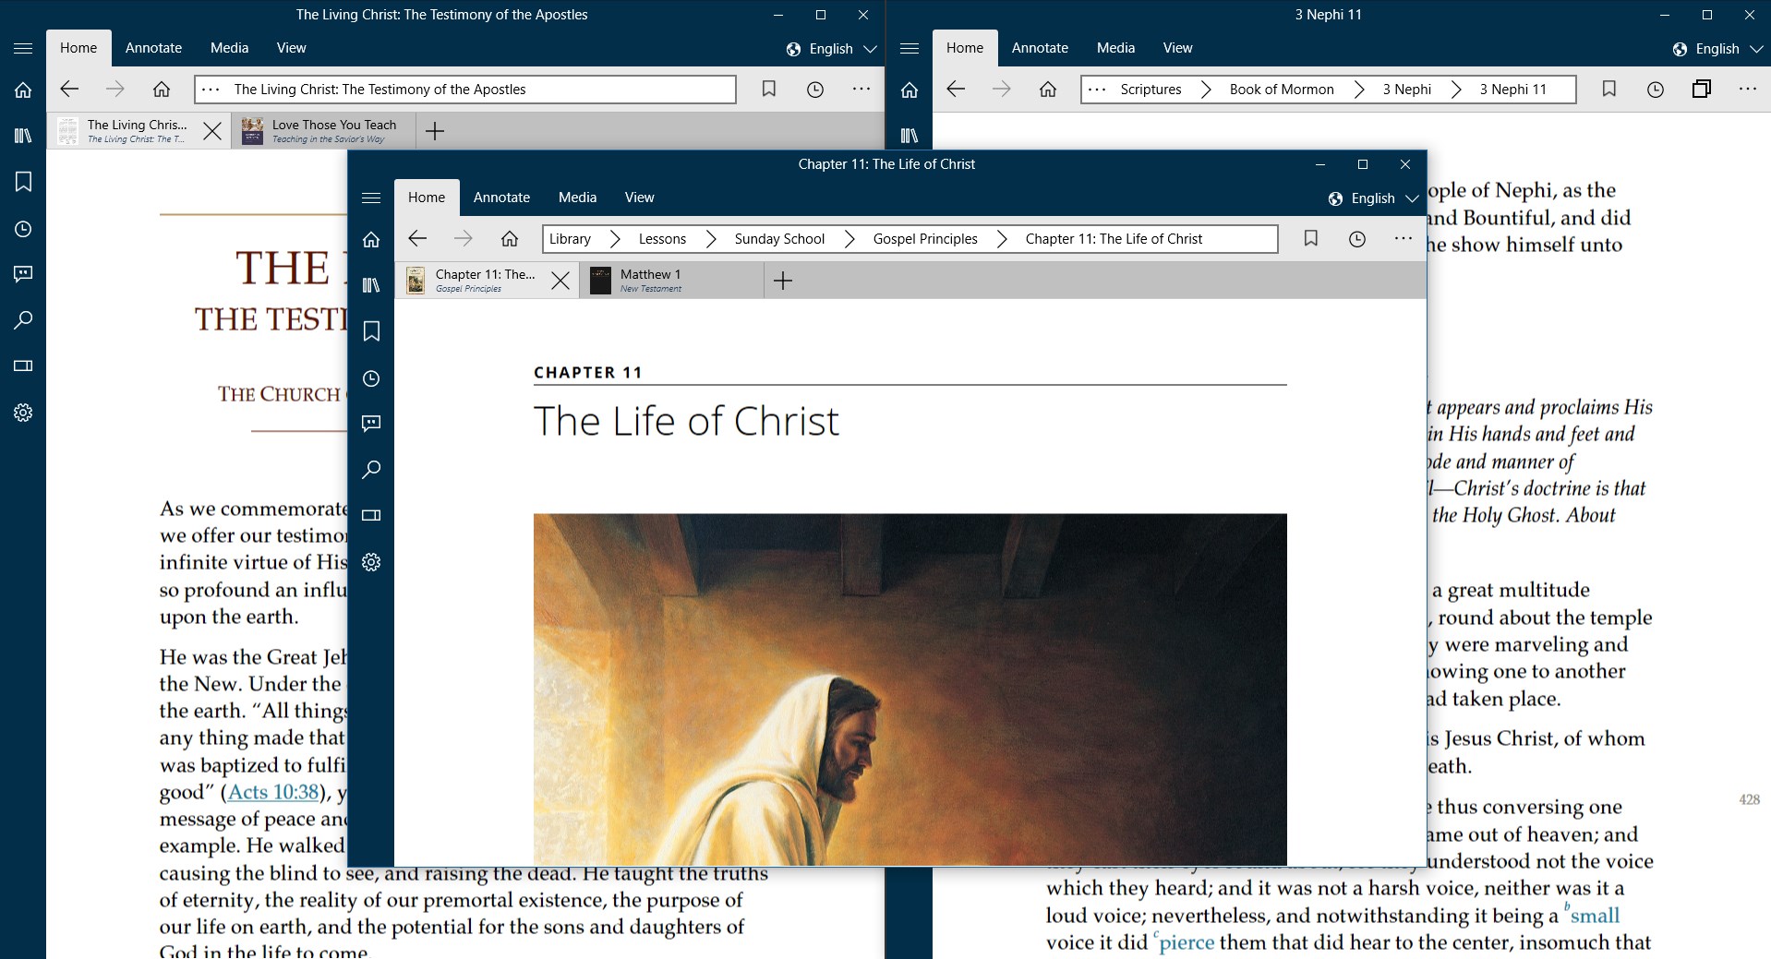
Task: Open toolbar history clock in Living Christ window
Action: [815, 90]
